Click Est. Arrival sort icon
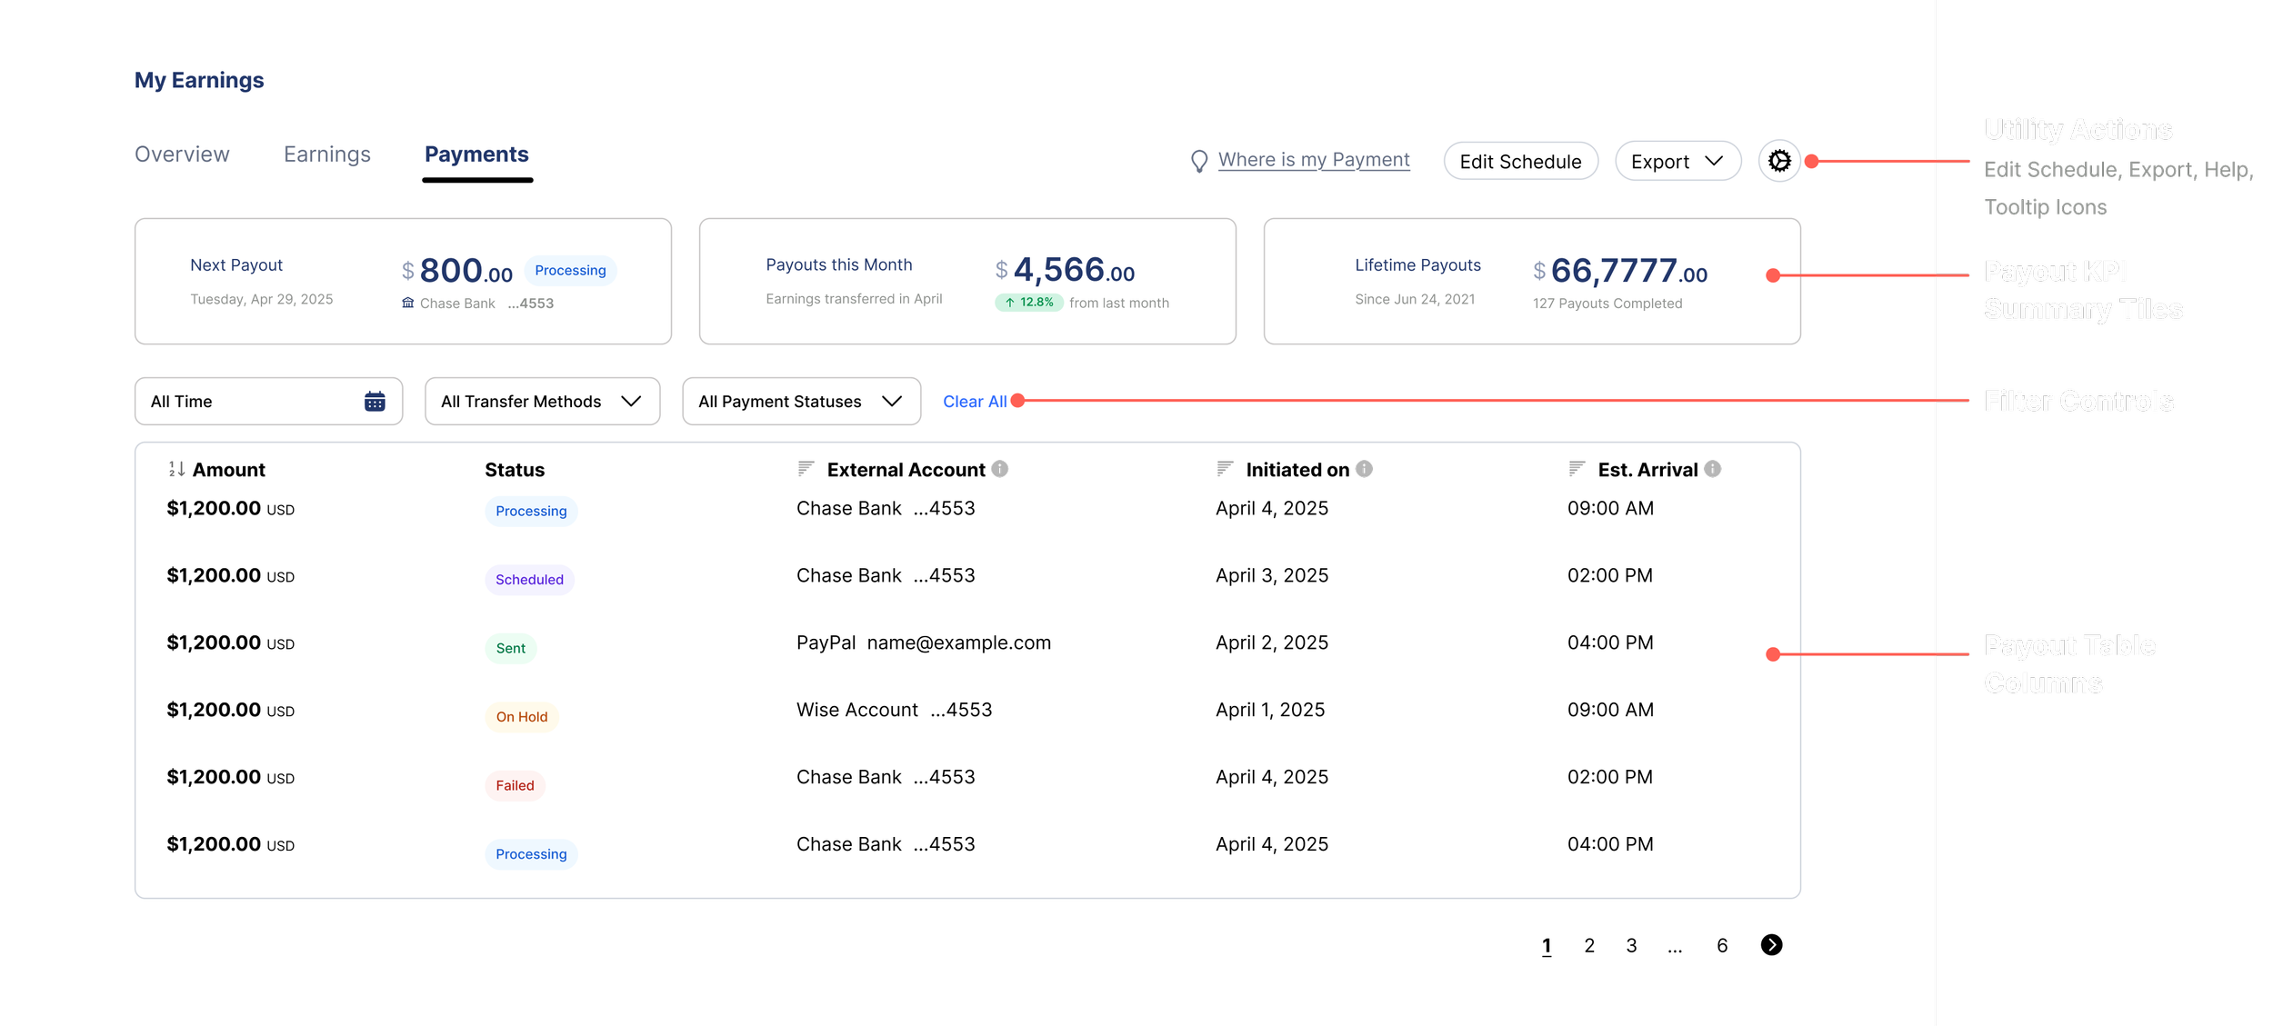Image resolution: width=2273 pixels, height=1026 pixels. tap(1577, 469)
